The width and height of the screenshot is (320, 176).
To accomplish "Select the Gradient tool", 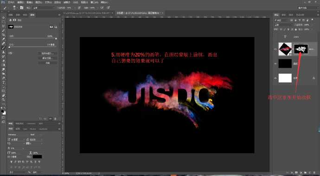I will click(3, 65).
